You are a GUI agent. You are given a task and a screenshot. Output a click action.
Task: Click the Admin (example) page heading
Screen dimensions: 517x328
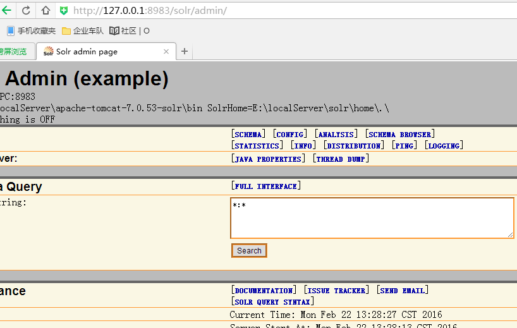tap(87, 78)
